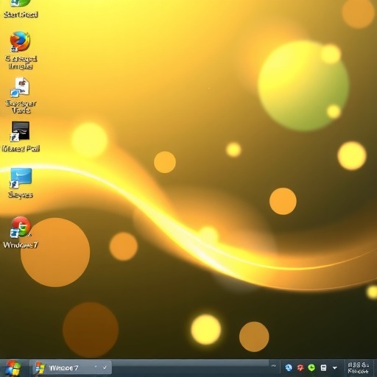
Task: Open the taskbar clock and date
Action: [359, 368]
